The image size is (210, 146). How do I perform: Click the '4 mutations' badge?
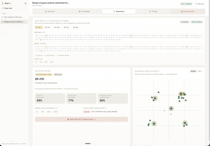[184, 22]
